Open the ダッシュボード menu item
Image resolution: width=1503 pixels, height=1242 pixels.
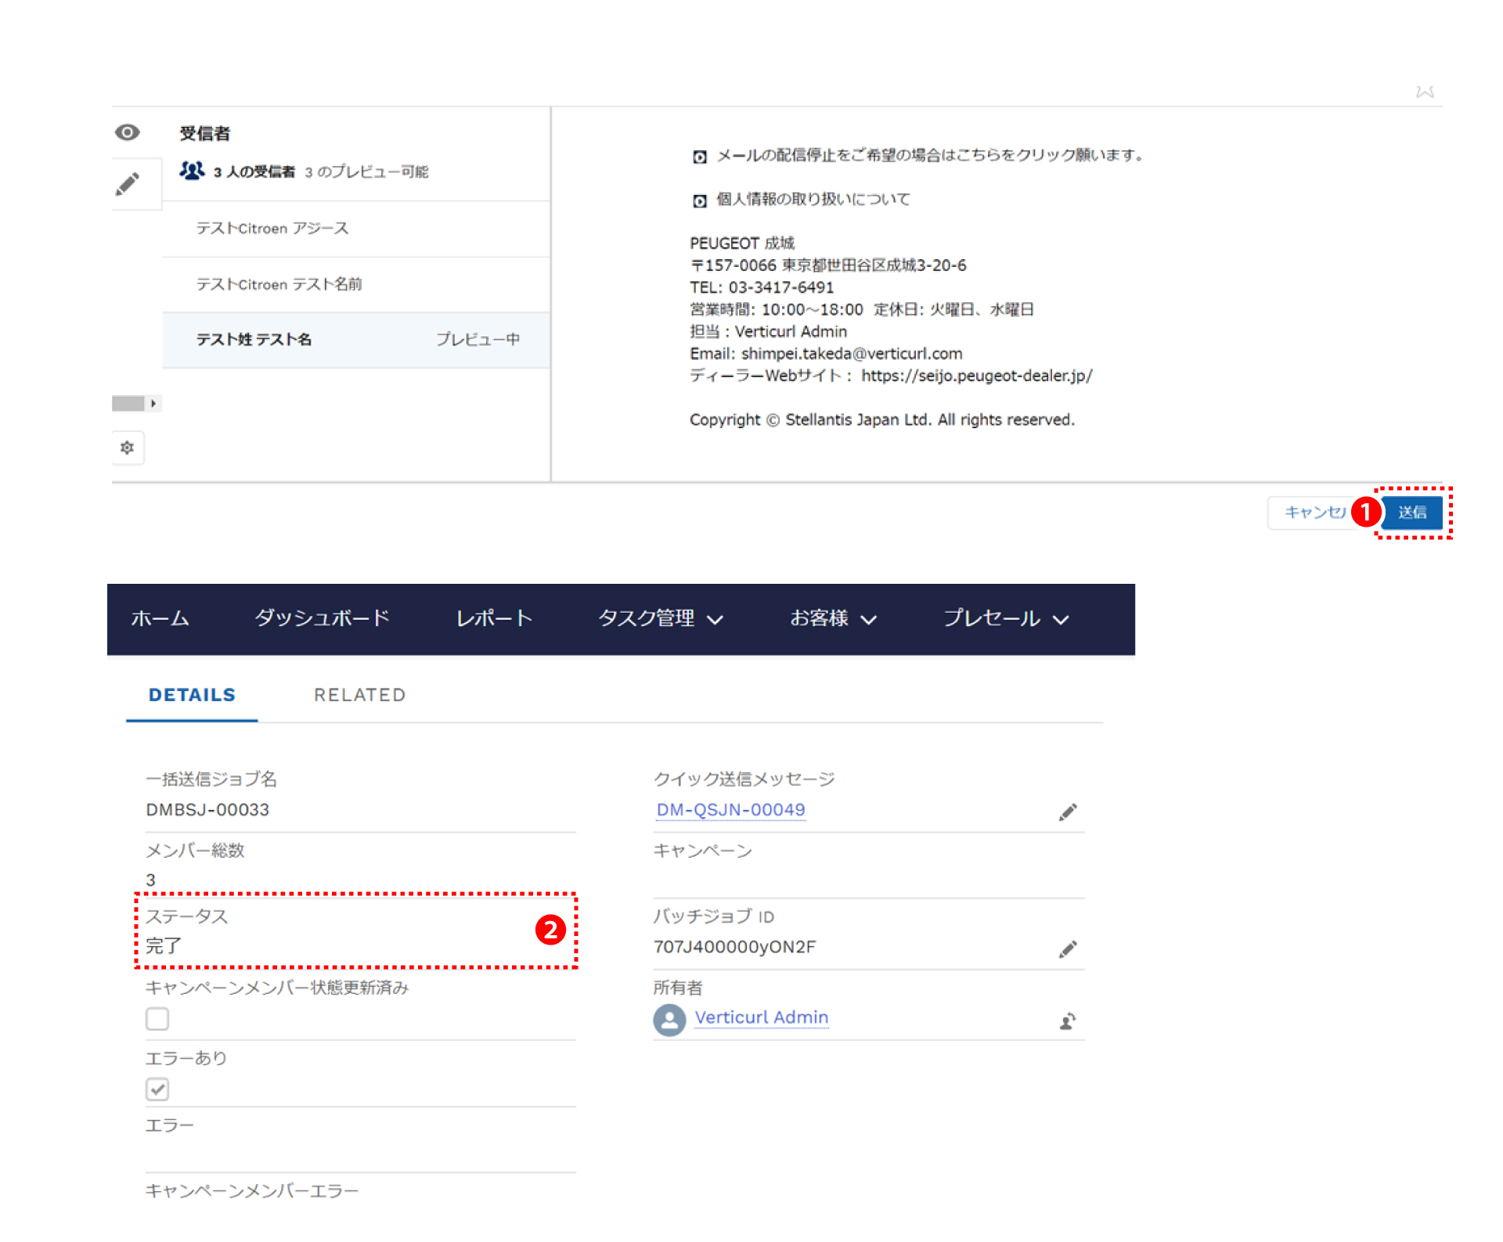(322, 618)
